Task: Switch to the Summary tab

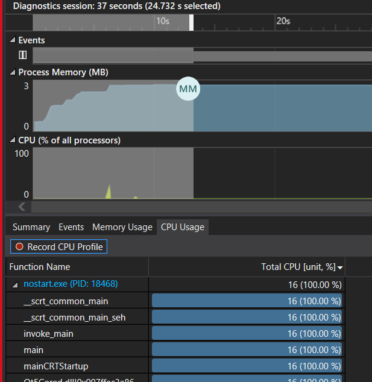Action: [31, 227]
